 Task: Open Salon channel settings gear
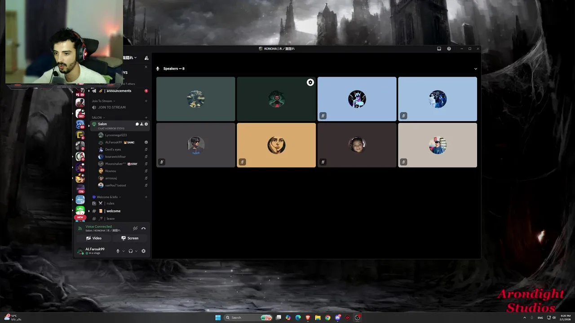tap(146, 124)
